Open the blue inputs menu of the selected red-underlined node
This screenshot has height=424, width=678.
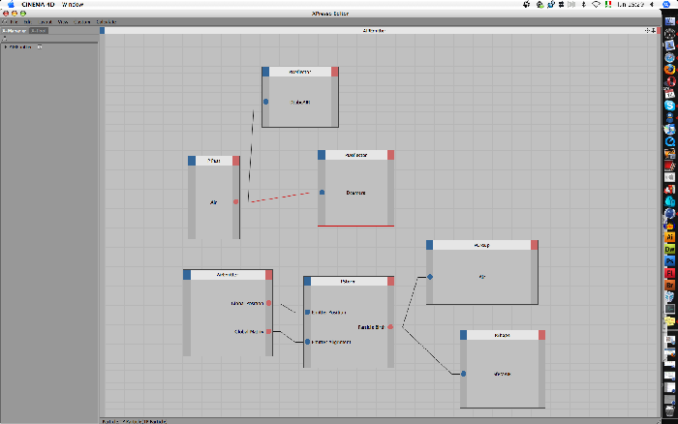322,155
